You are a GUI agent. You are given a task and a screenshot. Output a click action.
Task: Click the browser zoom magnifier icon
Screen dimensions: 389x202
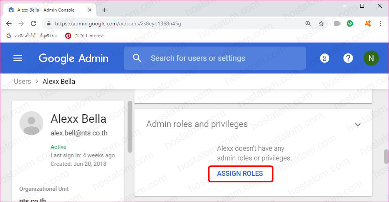tap(308, 23)
